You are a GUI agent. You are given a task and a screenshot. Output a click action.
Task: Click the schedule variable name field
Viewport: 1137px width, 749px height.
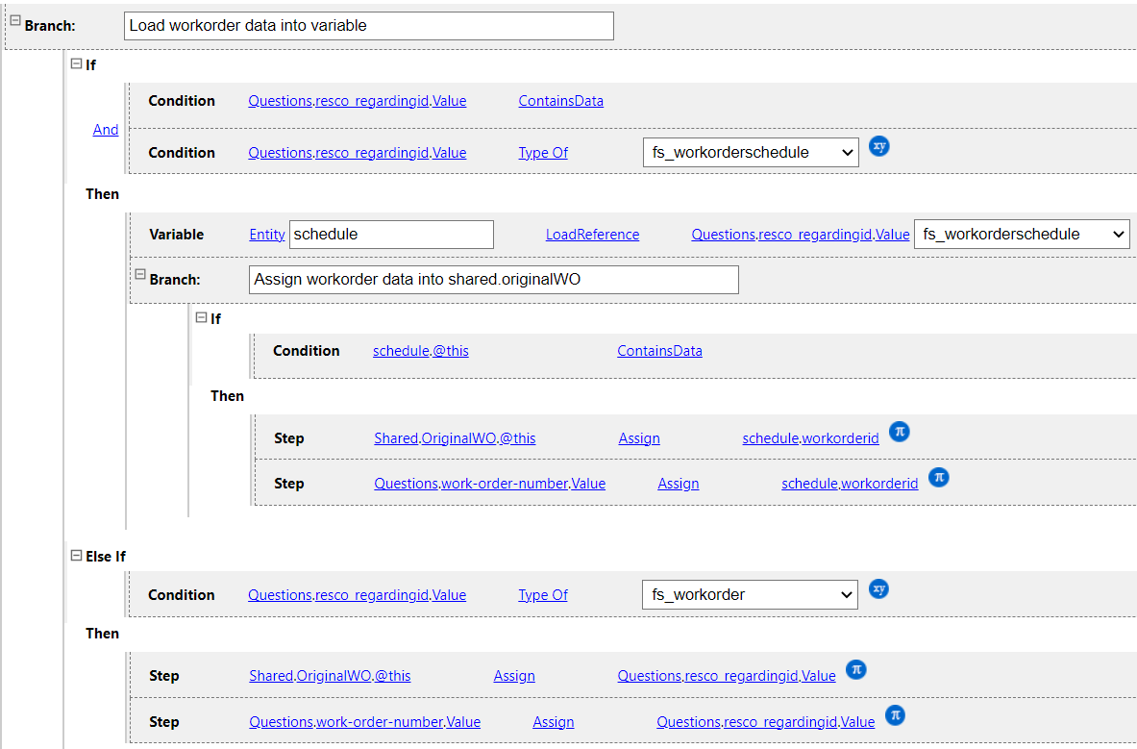[391, 234]
